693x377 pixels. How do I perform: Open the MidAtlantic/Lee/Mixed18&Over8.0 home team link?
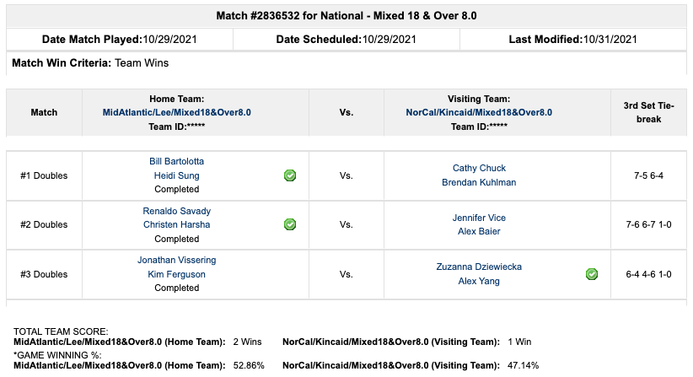coord(177,112)
